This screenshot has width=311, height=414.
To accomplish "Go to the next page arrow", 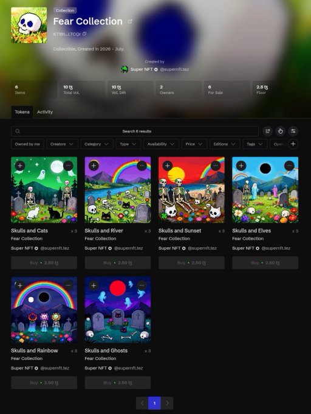I will coord(167,403).
